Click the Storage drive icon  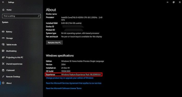point(3,38)
